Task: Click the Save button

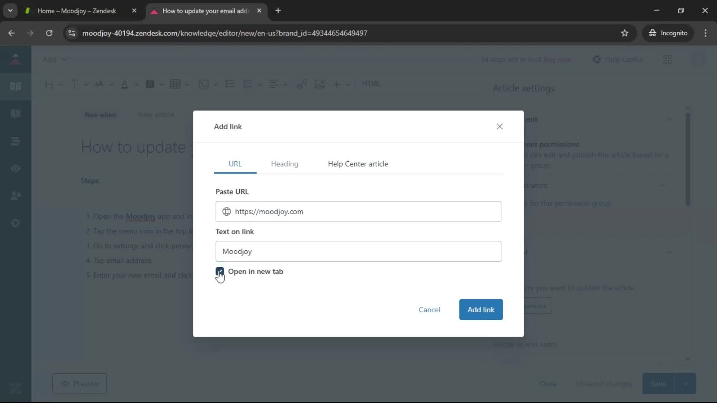Action: tap(658, 384)
